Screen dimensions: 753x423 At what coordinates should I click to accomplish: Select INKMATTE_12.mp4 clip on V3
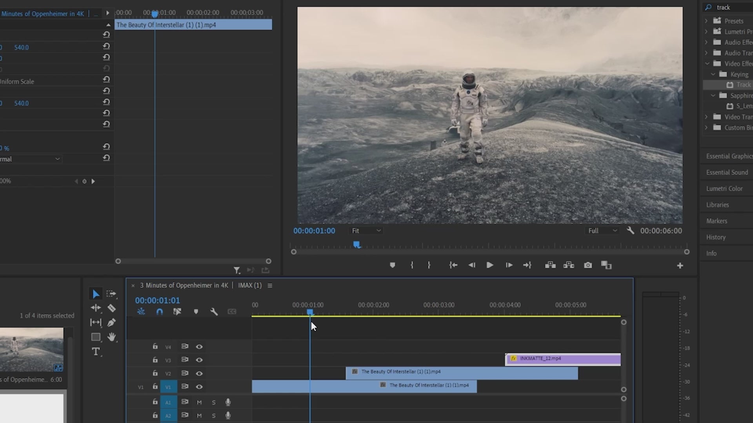point(563,359)
